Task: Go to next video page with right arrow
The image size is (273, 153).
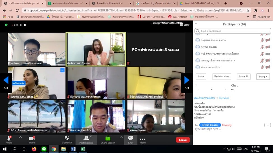Action: point(187,80)
